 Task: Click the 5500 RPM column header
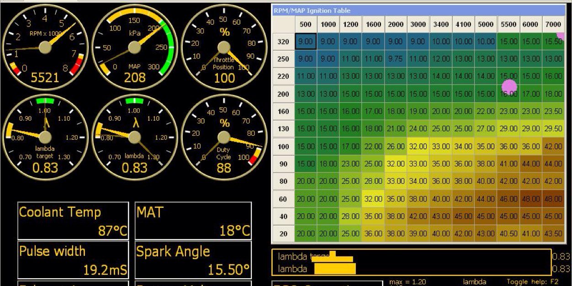click(x=508, y=24)
